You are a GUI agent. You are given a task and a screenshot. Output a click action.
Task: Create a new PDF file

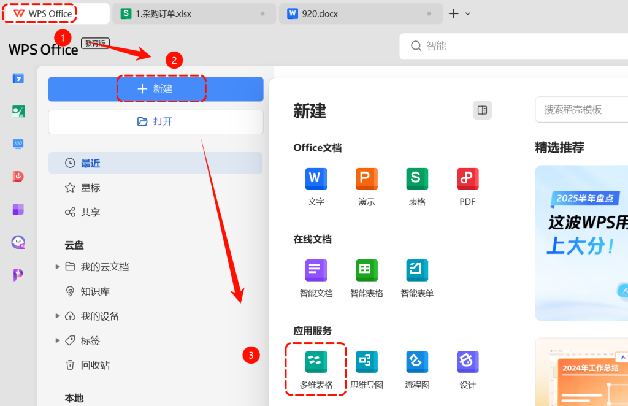(x=467, y=187)
